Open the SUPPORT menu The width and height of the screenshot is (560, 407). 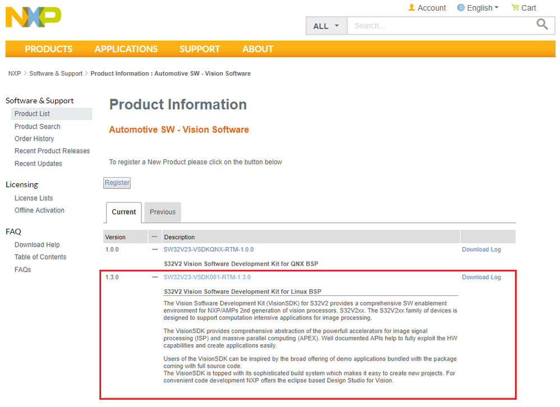(x=200, y=49)
